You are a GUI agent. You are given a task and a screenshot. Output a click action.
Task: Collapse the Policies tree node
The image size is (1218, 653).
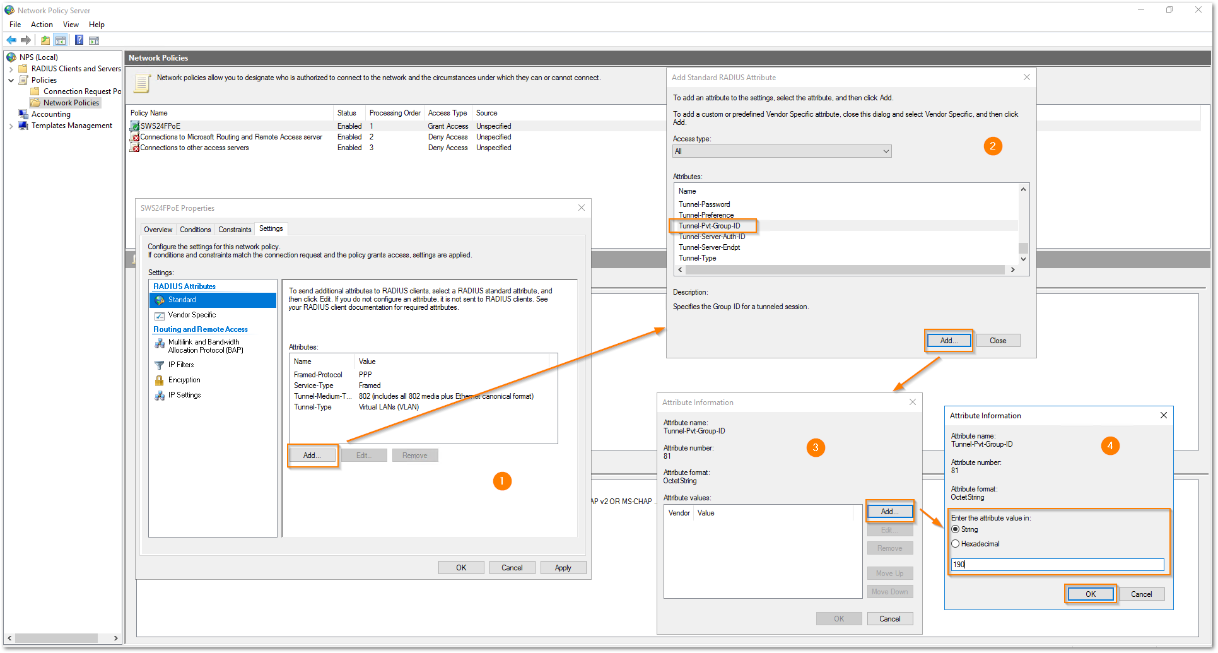[11, 80]
